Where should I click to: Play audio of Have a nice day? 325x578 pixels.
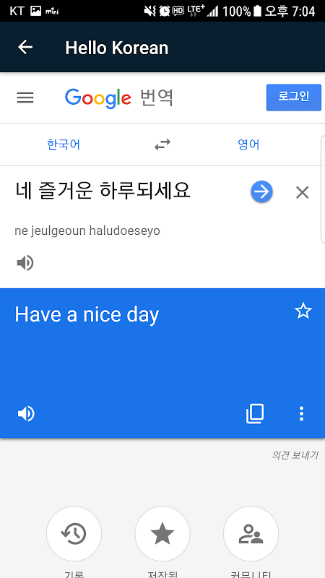(x=26, y=413)
